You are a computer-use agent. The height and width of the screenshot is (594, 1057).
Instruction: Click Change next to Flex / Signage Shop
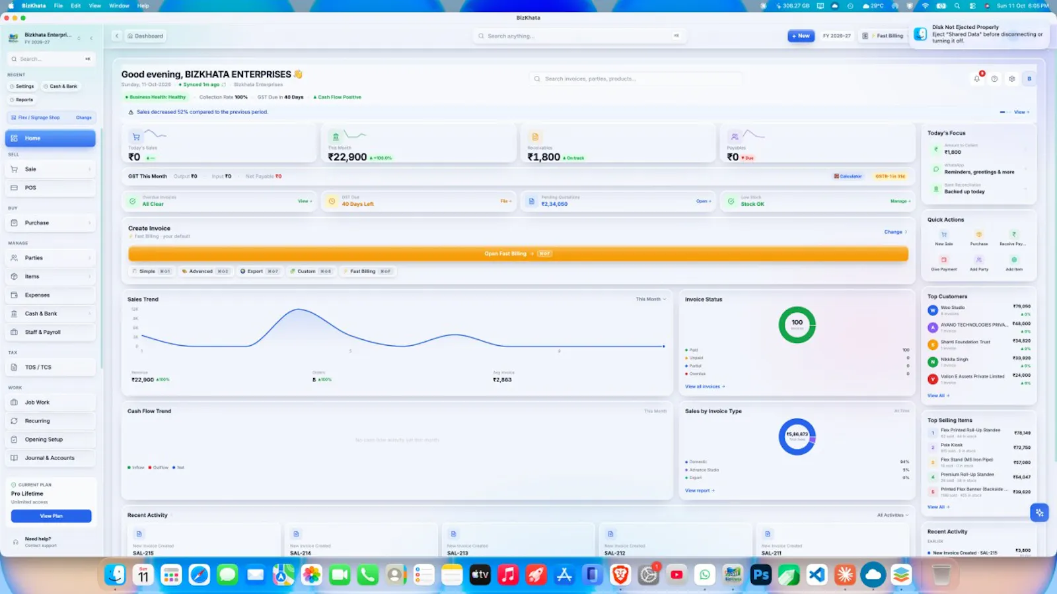coord(84,117)
